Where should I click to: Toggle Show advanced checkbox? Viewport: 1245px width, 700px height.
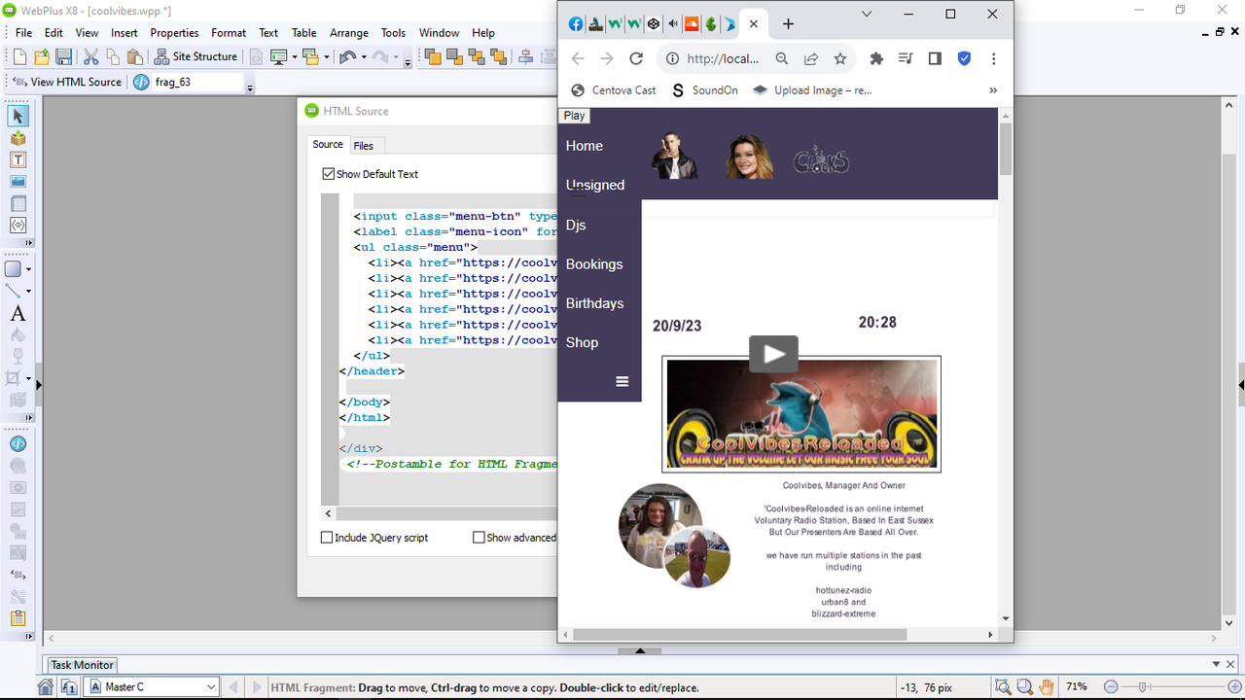pos(479,538)
